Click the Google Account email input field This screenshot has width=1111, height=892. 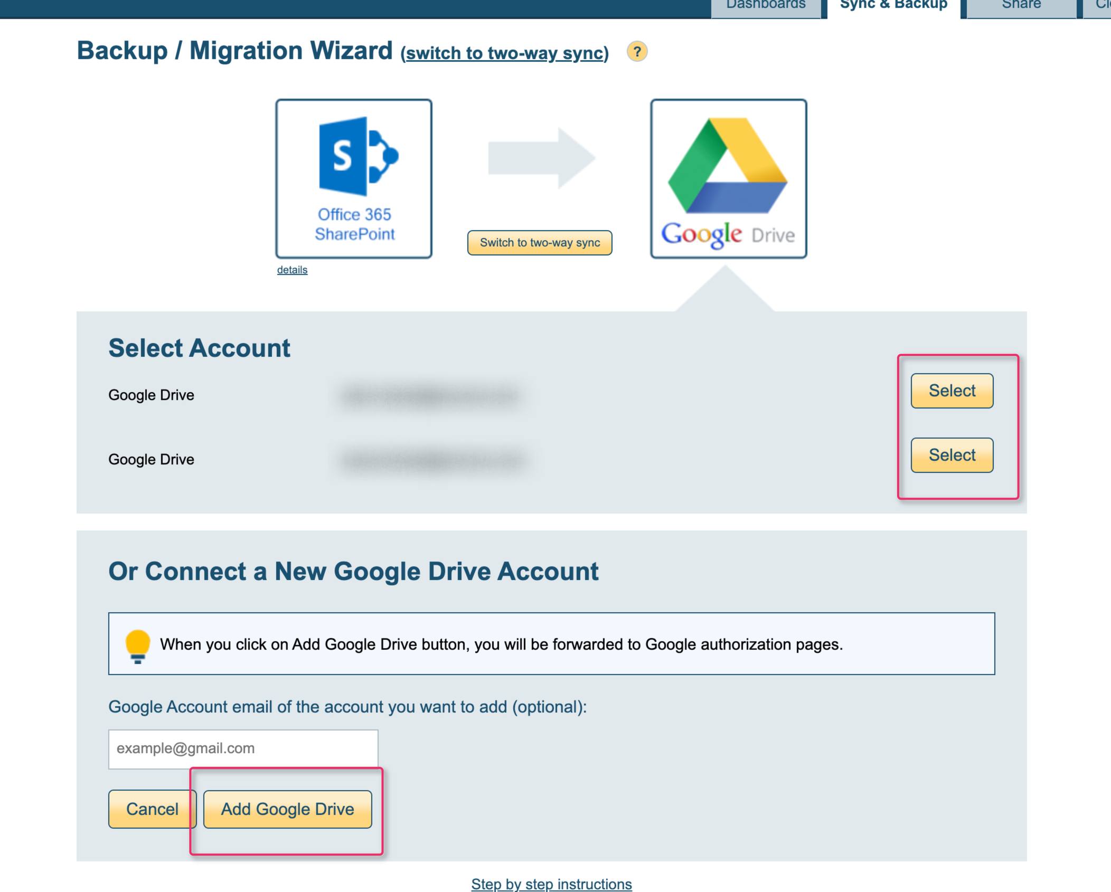[x=243, y=749]
